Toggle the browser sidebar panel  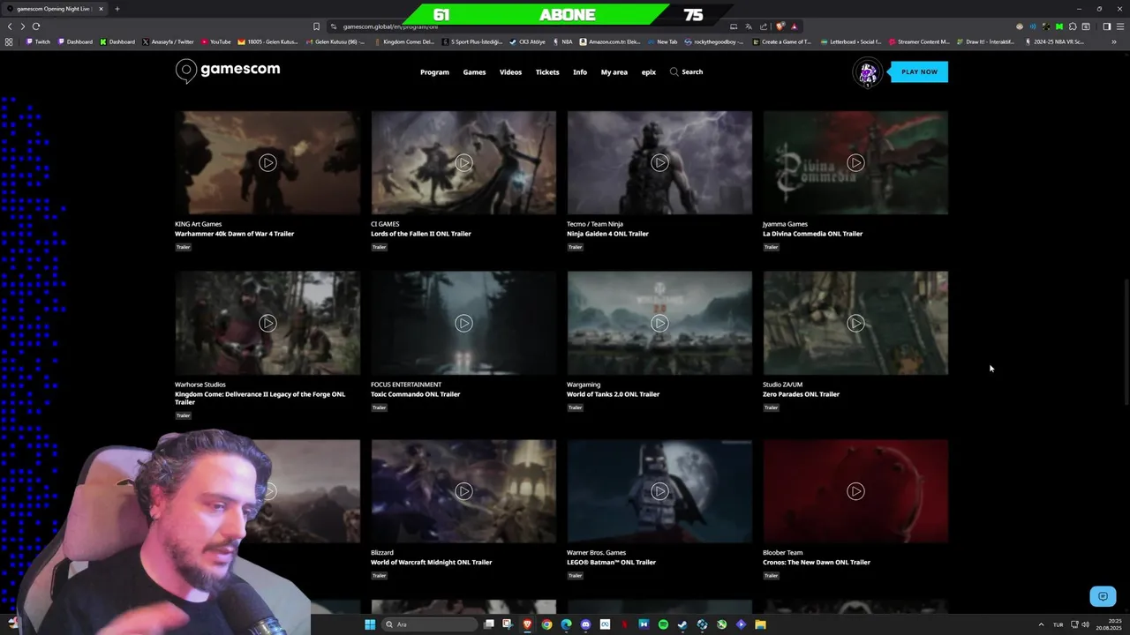pos(1107,26)
